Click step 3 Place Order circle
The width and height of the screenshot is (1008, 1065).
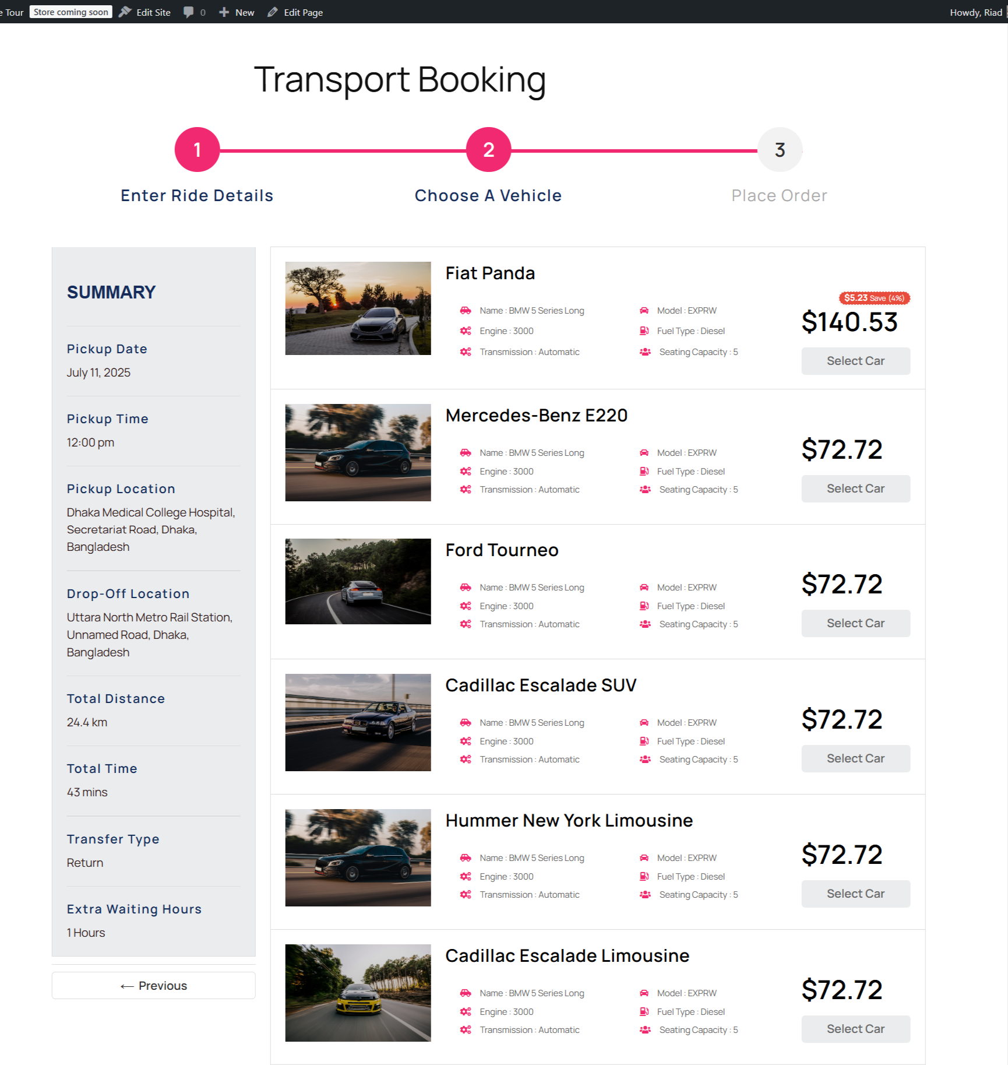pyautogui.click(x=780, y=150)
